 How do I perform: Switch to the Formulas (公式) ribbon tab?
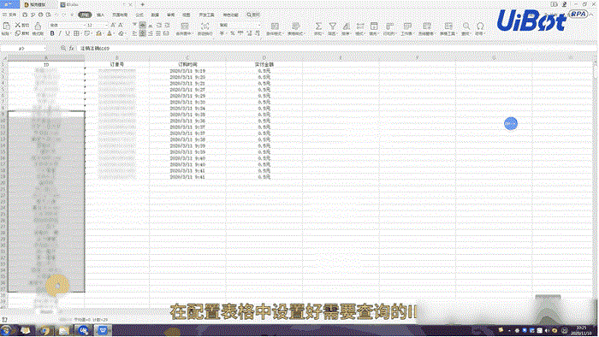click(x=139, y=15)
